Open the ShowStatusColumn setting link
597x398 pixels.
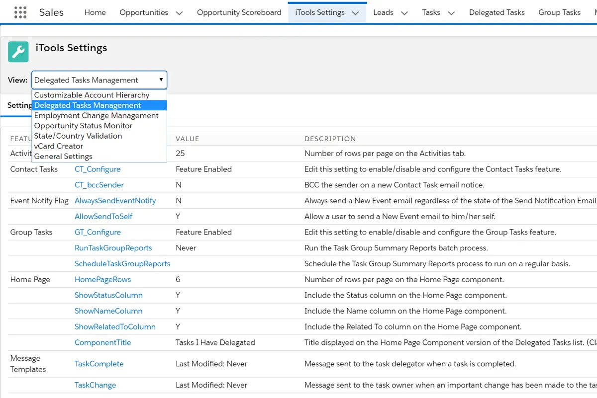[x=108, y=295]
